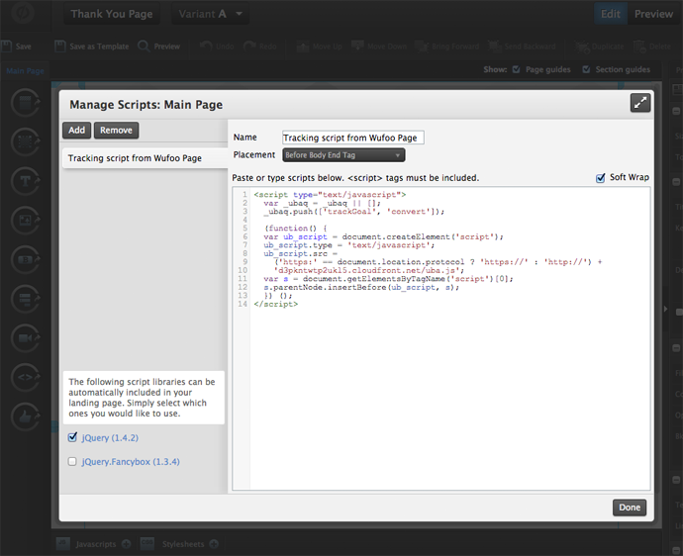Click Duplicate in the toolbar

[x=599, y=46]
